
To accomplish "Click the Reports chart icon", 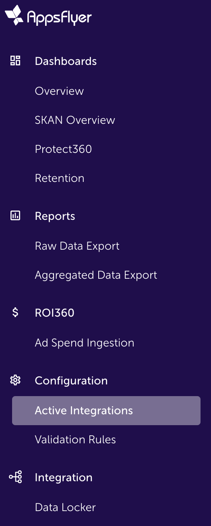I will 15,216.
